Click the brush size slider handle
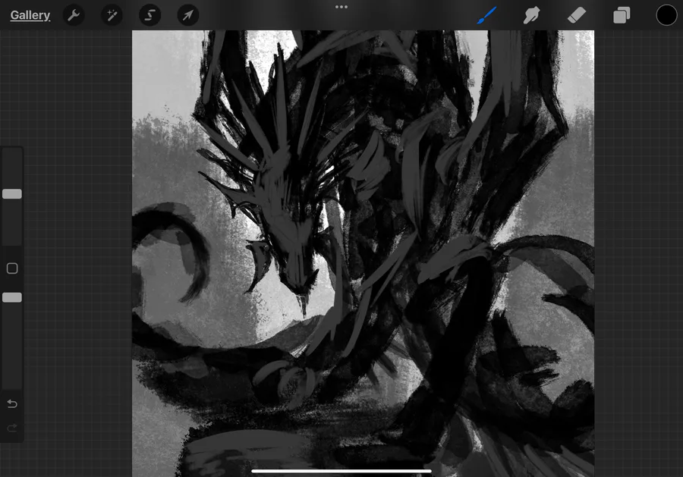The width and height of the screenshot is (683, 477). [12, 193]
